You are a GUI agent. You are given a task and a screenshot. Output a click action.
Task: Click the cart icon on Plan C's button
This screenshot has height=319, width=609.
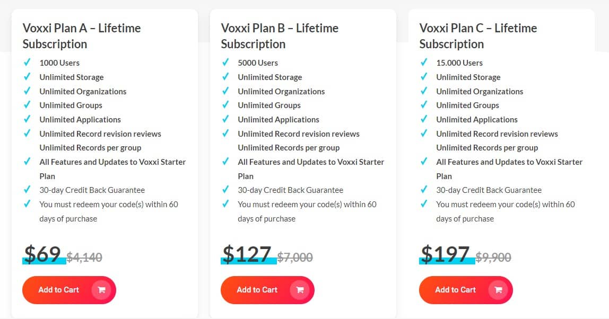pyautogui.click(x=498, y=290)
